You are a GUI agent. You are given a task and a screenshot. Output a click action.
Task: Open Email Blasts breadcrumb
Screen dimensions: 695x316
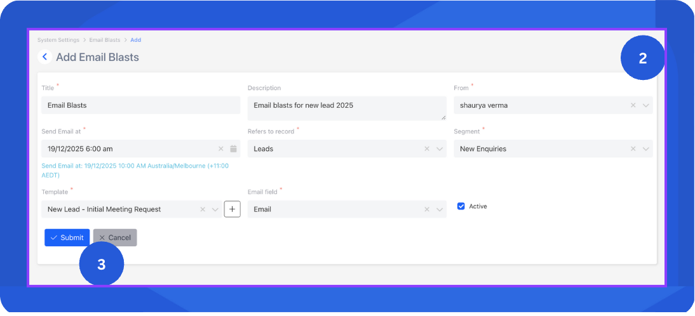[x=105, y=40]
